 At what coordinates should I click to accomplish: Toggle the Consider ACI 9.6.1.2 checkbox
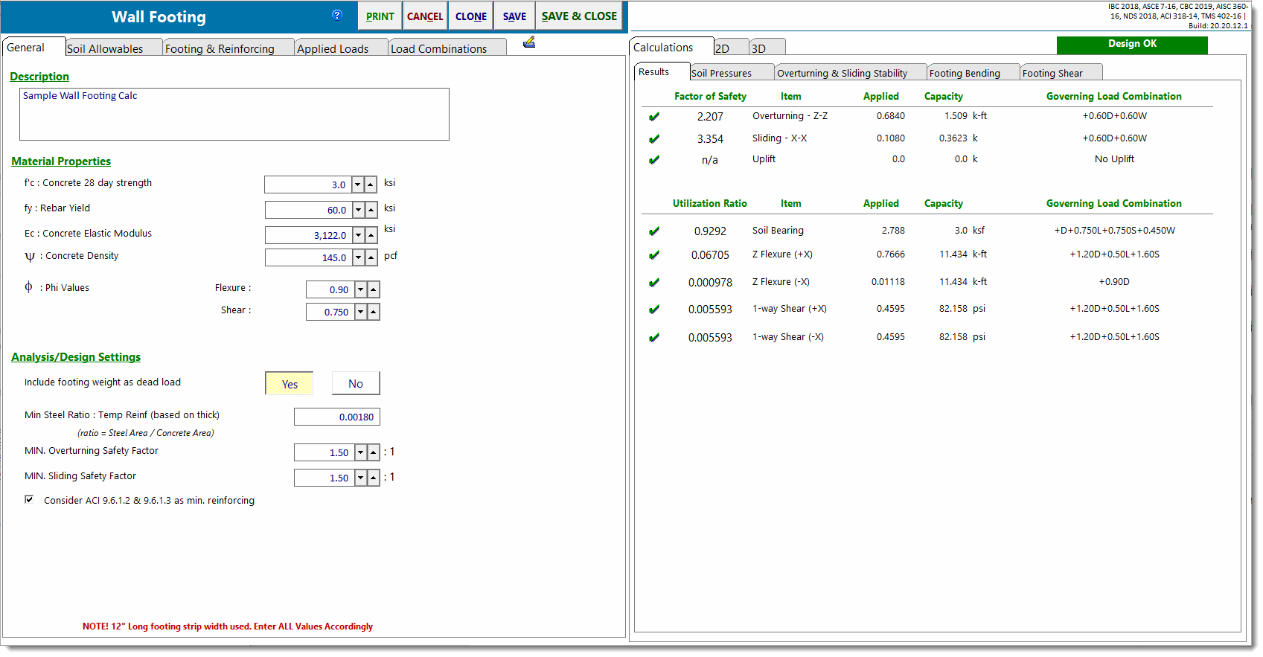click(29, 499)
